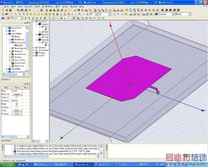The width and height of the screenshot is (208, 167).
Task: Open the vacuum material dropdown
Action: point(173,14)
